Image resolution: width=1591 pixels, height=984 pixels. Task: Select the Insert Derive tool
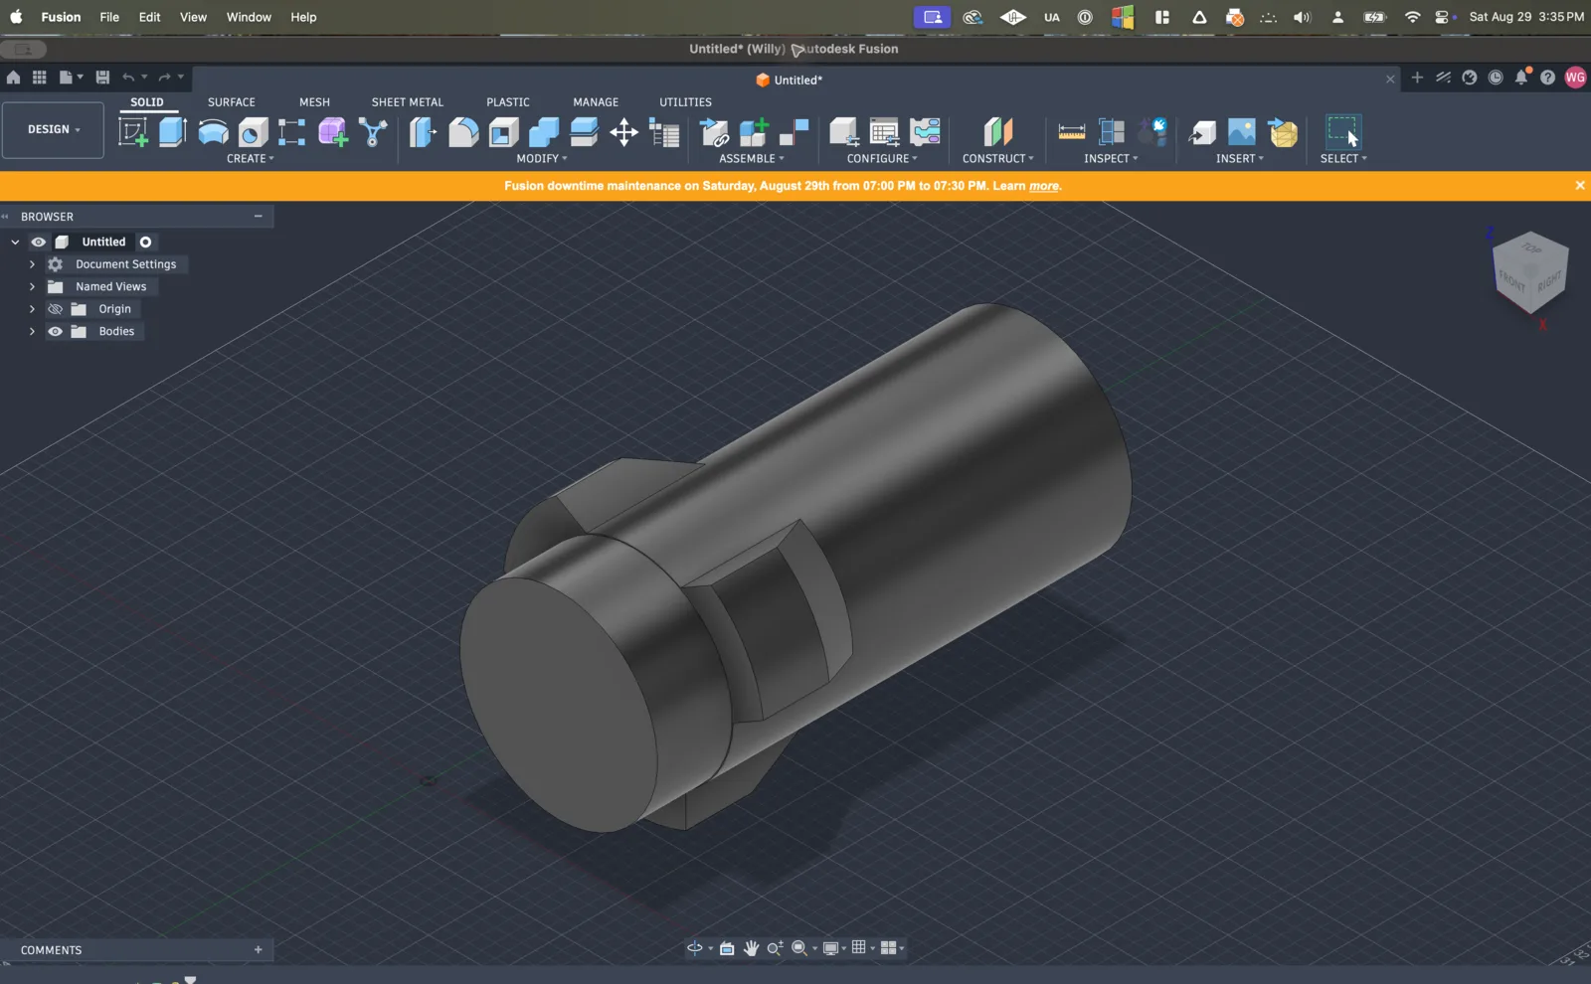point(1202,132)
